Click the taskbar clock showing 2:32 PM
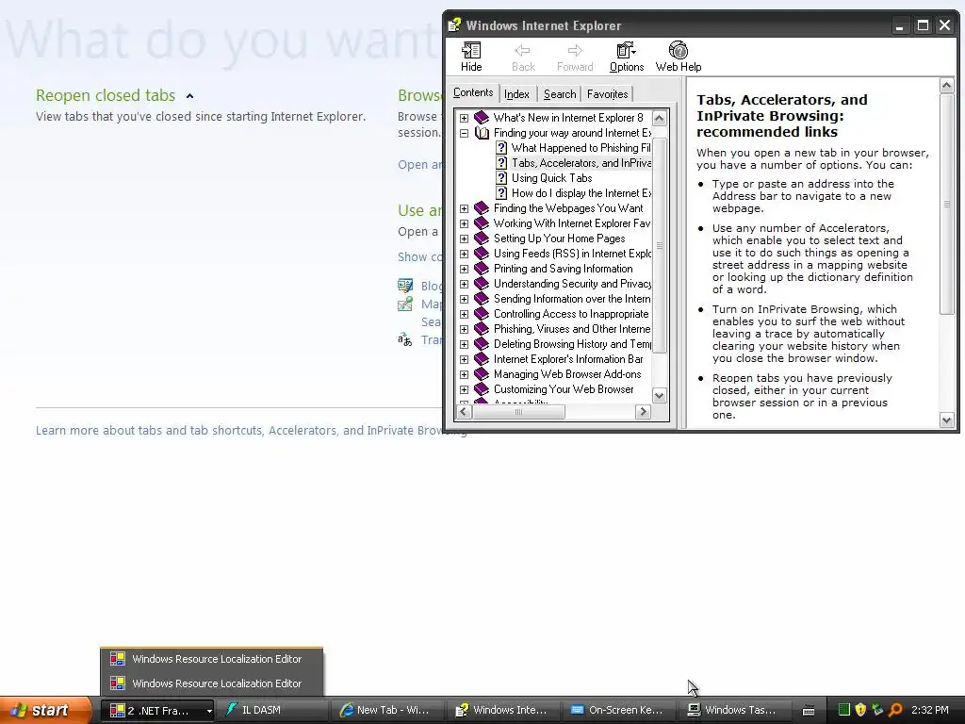Image resolution: width=965 pixels, height=724 pixels. click(930, 710)
